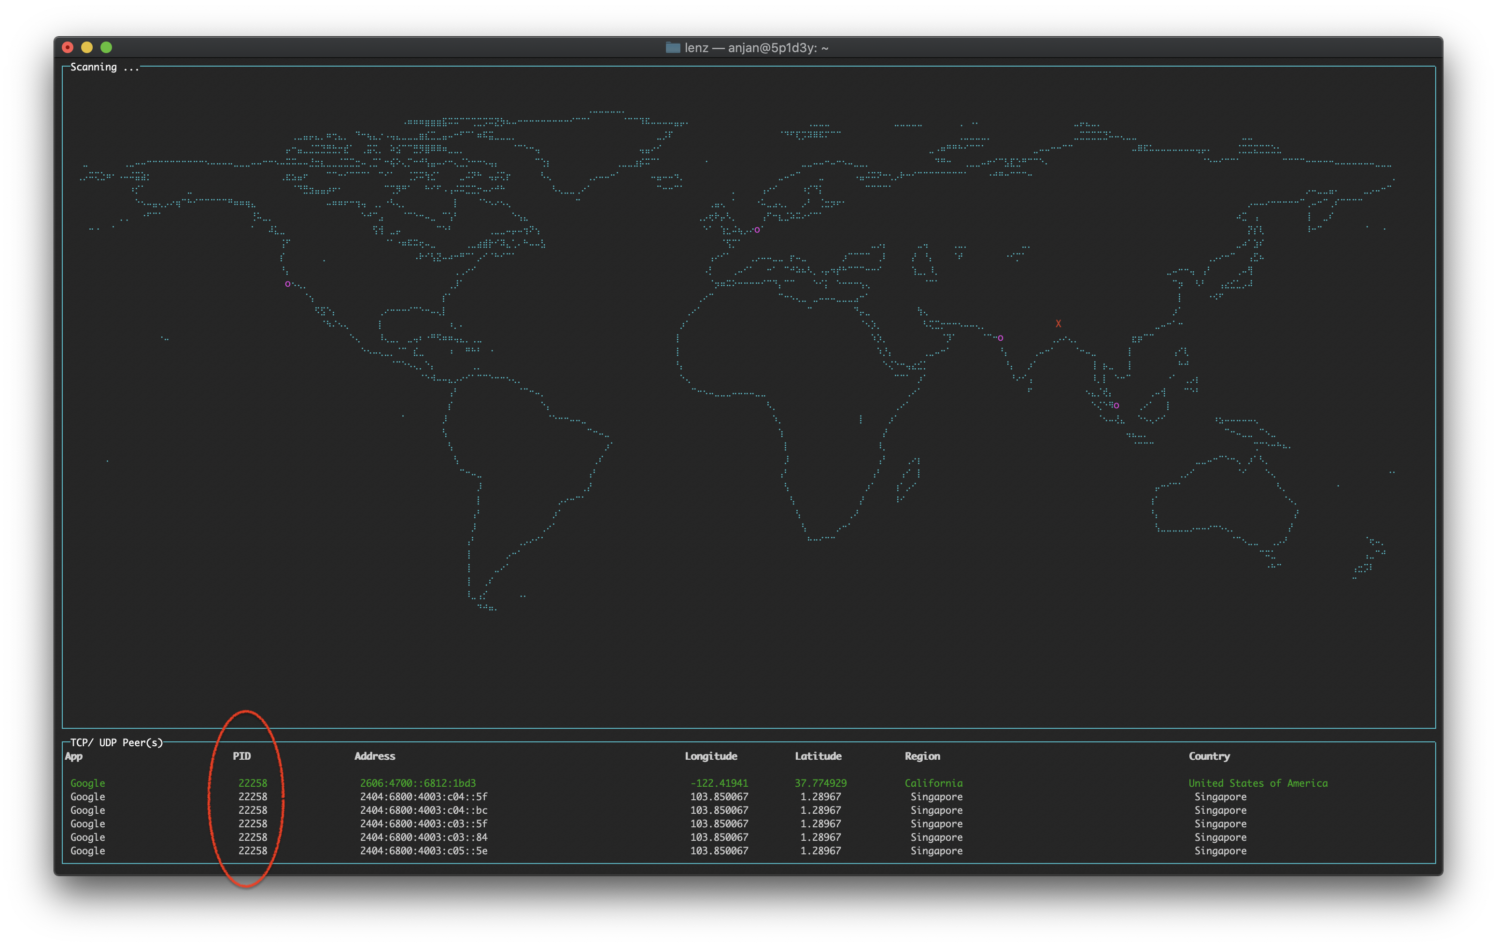Click address 2404:6800:4003:c05::5e in last row

[x=424, y=850]
